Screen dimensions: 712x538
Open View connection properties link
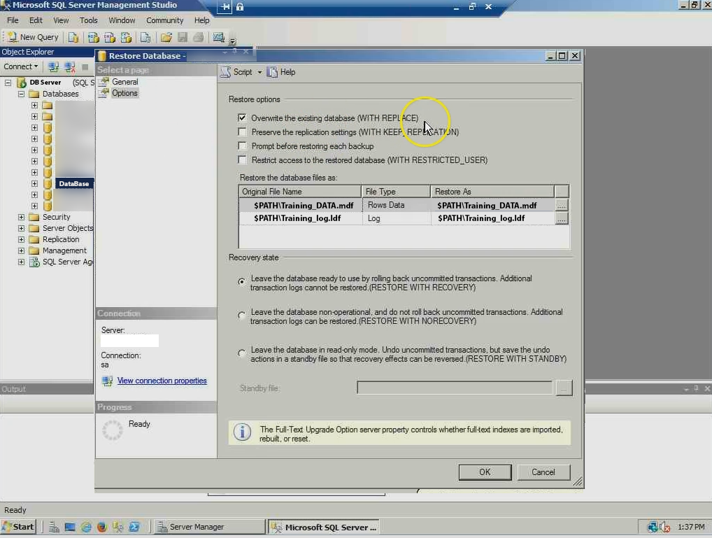tap(162, 381)
